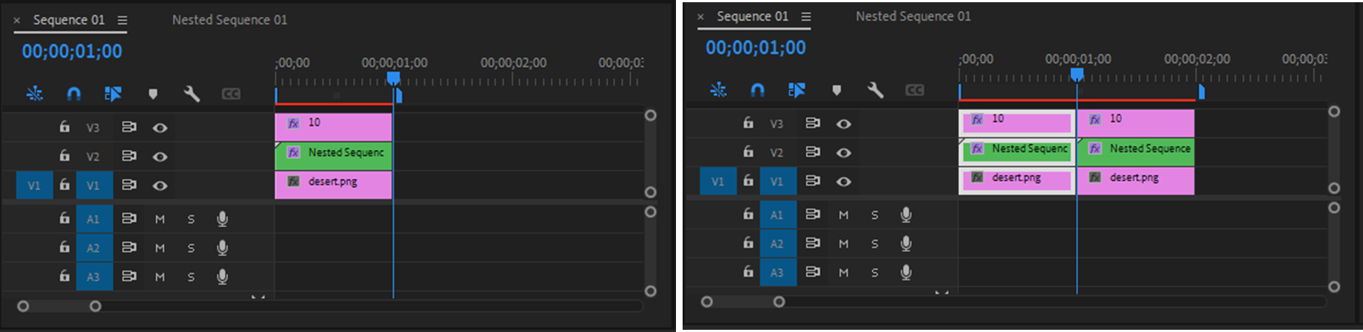1363x332 pixels.
Task: Select clip '10' on V3 in left timeline
Action: pyautogui.click(x=333, y=126)
